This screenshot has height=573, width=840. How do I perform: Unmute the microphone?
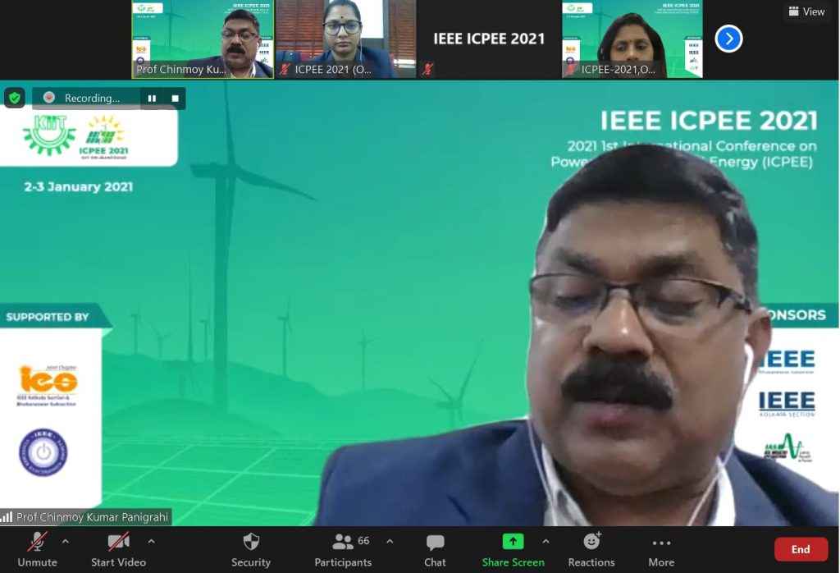pyautogui.click(x=37, y=548)
